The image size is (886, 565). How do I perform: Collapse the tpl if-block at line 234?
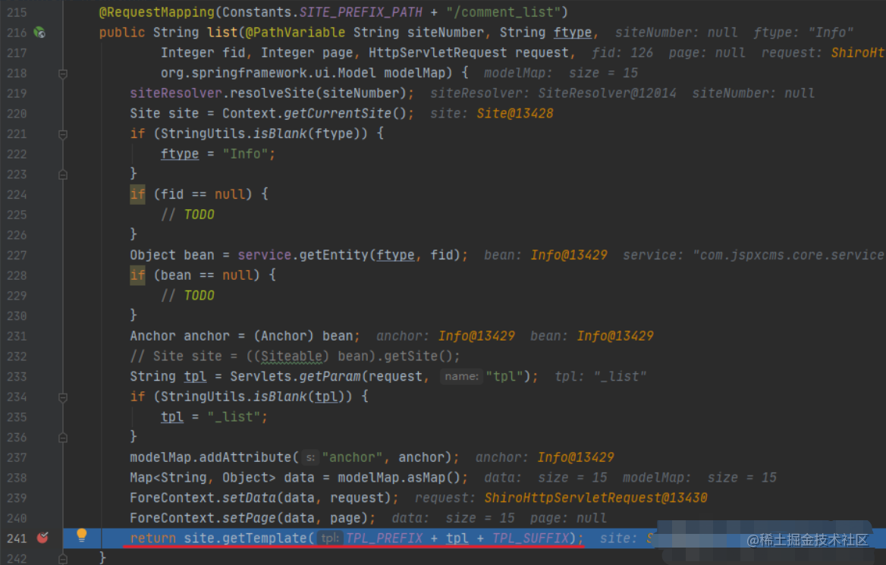click(63, 397)
